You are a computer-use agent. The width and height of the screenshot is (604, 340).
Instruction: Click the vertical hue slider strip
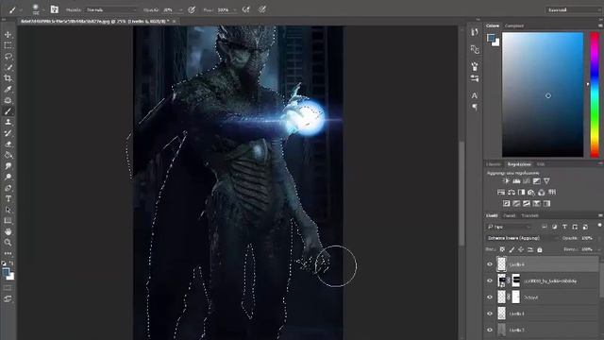coord(595,94)
